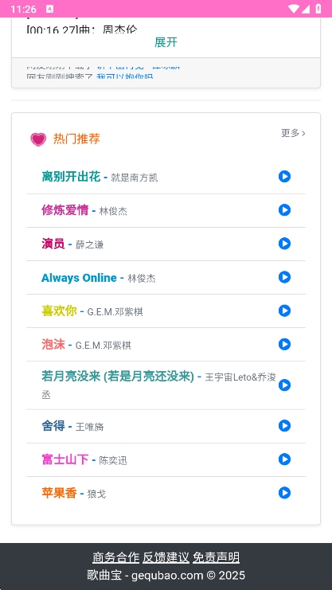332x590 pixels.
Task: Open 更多 hot recommendations
Action: coord(293,133)
